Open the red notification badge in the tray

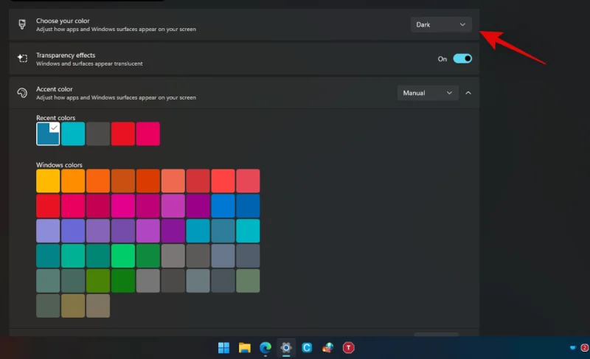(x=585, y=348)
